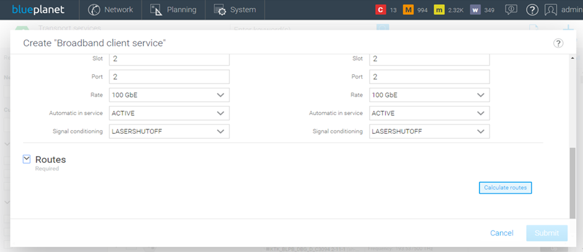Image resolution: width=583 pixels, height=252 pixels.
Task: Click the scrollbar up arrow
Action: pyautogui.click(x=572, y=58)
